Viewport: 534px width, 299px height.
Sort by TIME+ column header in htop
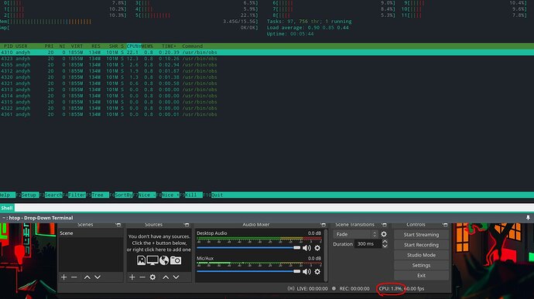tap(169, 46)
